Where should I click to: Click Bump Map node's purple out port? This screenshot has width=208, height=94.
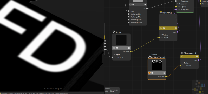pos(177,32)
